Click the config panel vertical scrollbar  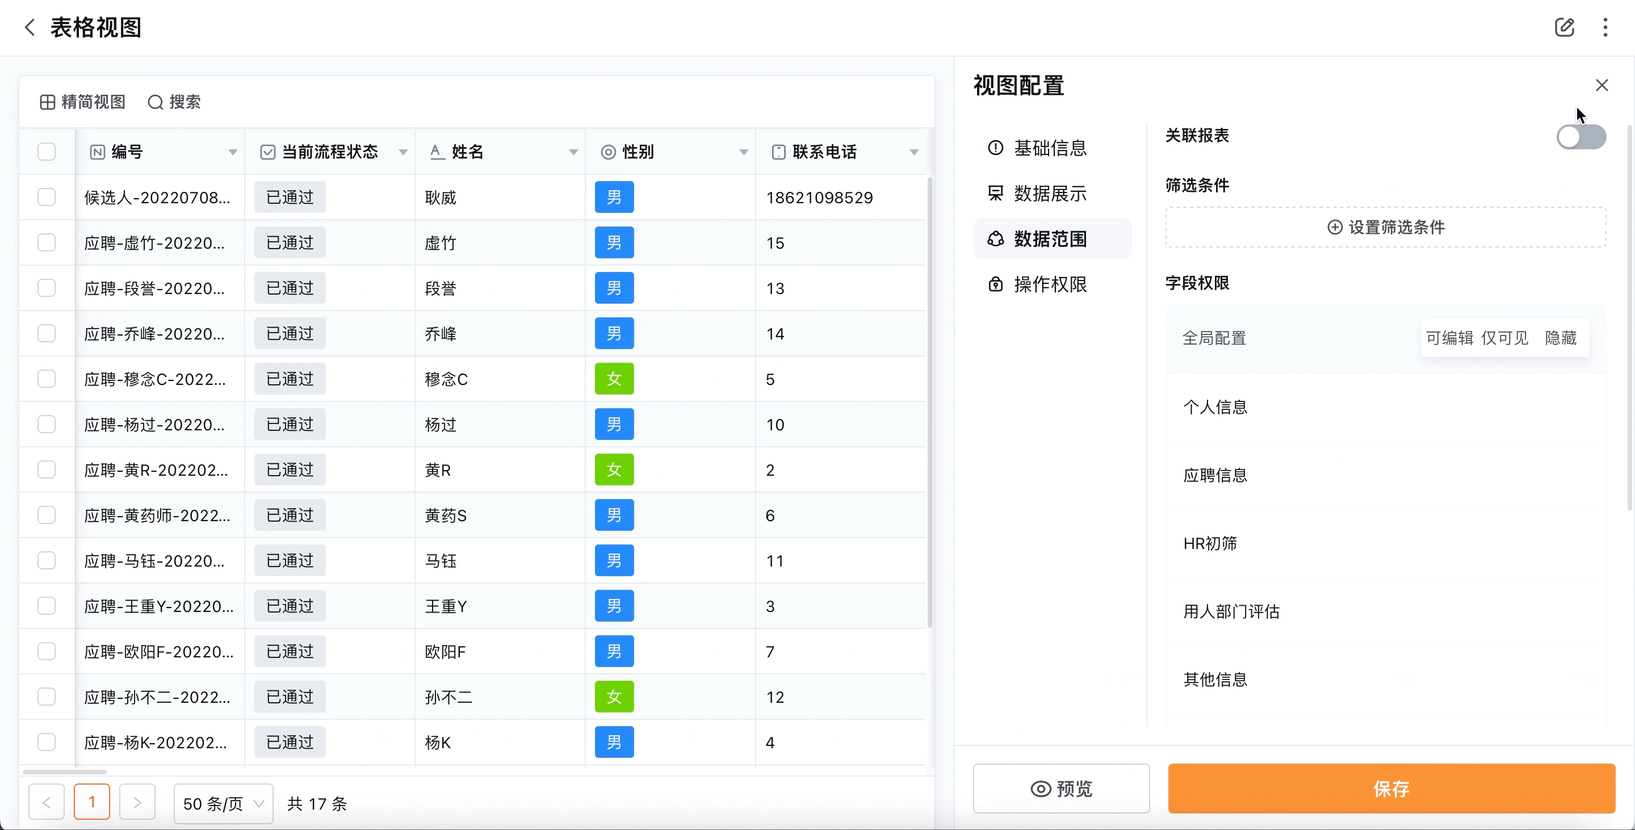pos(1630,317)
